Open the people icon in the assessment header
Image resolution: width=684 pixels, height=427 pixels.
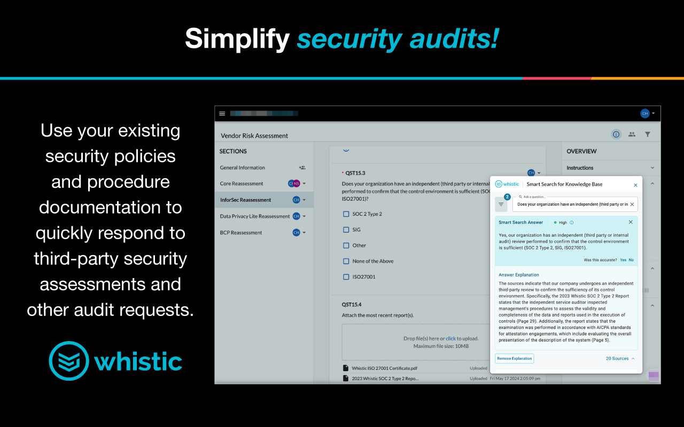click(x=632, y=135)
